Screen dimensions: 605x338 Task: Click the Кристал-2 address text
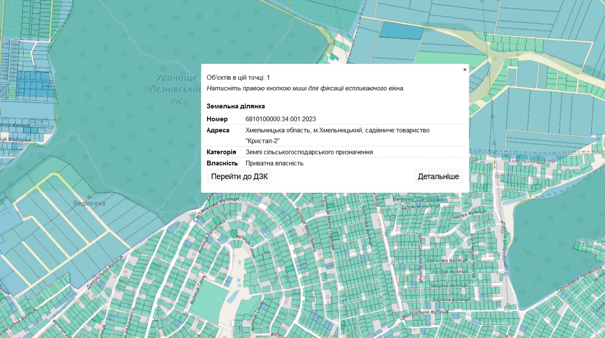coord(263,141)
